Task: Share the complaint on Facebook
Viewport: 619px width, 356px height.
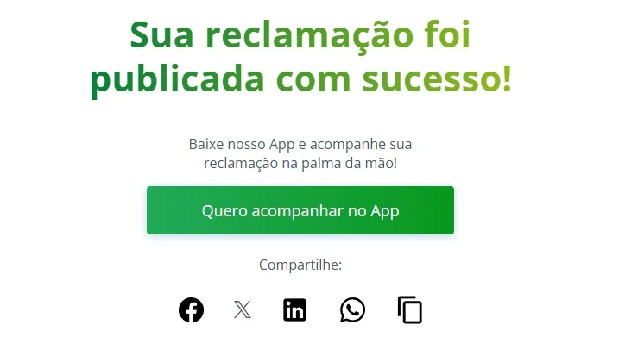Action: [191, 309]
